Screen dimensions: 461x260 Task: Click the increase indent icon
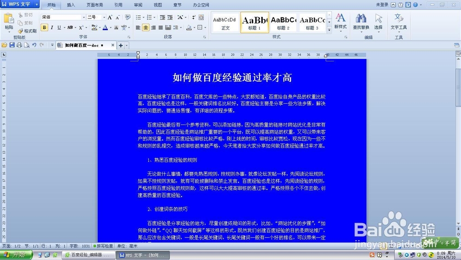(x=170, y=18)
